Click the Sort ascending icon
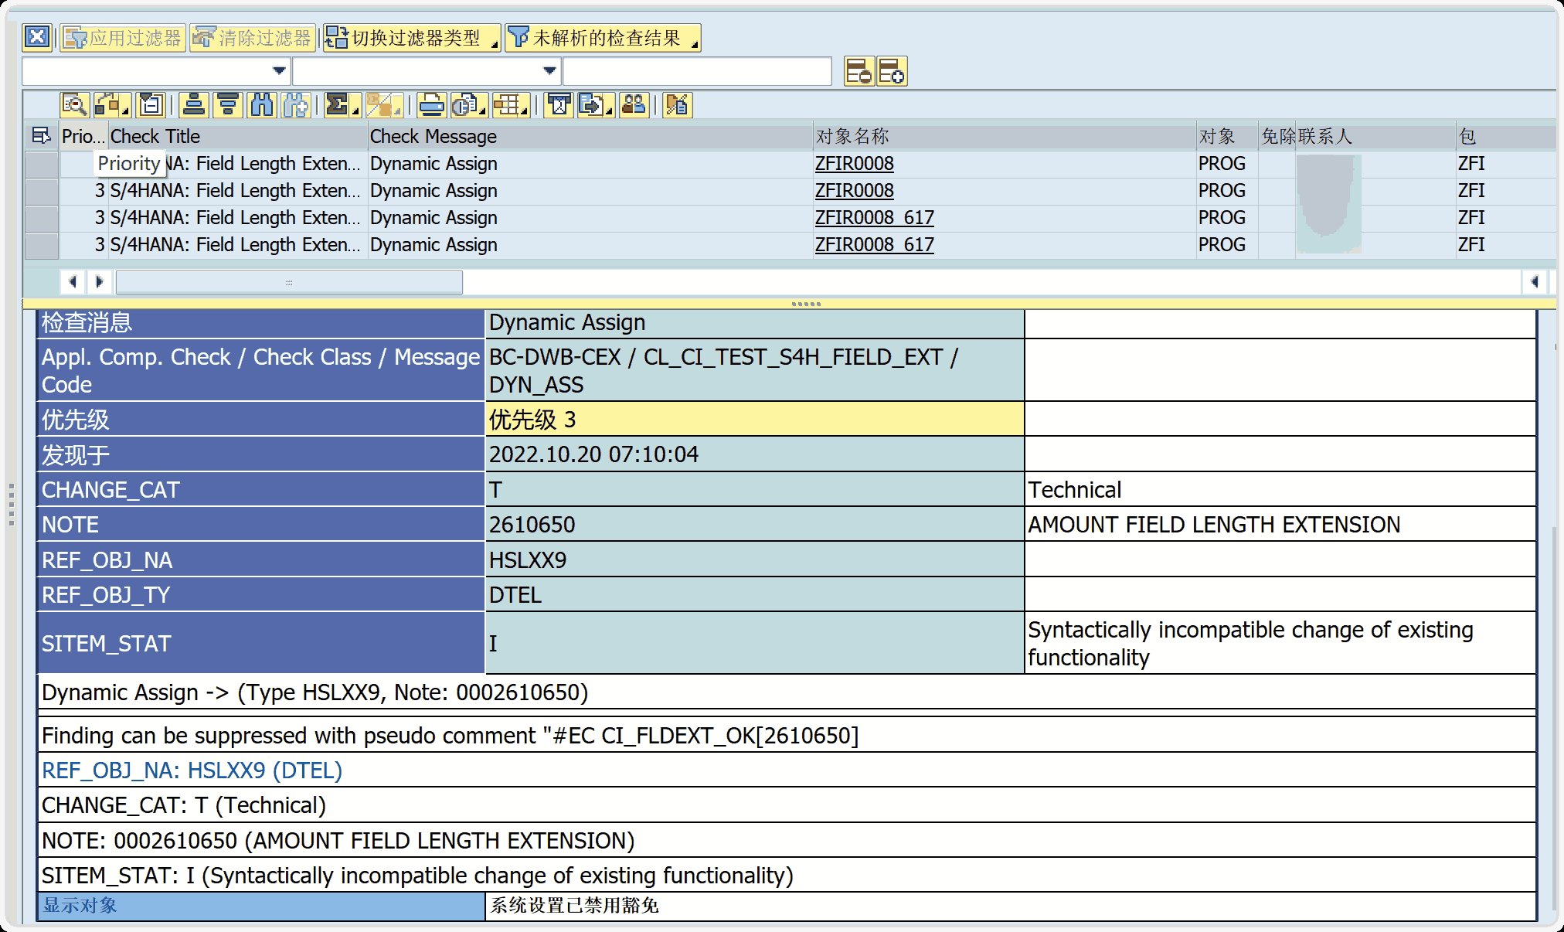 point(194,104)
